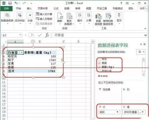The width and height of the screenshot is (149, 120).
Task: Uncheck the 重量(kg) field checkbox
Action: tap(99, 67)
